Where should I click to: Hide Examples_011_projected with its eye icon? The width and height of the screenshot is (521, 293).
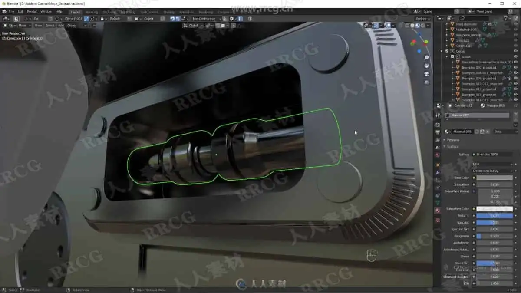click(x=515, y=89)
